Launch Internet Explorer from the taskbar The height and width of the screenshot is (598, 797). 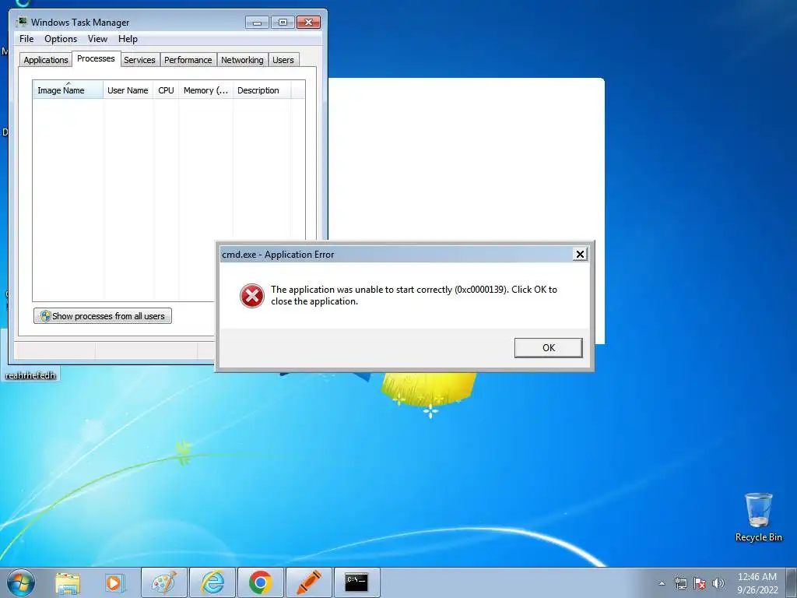212,582
